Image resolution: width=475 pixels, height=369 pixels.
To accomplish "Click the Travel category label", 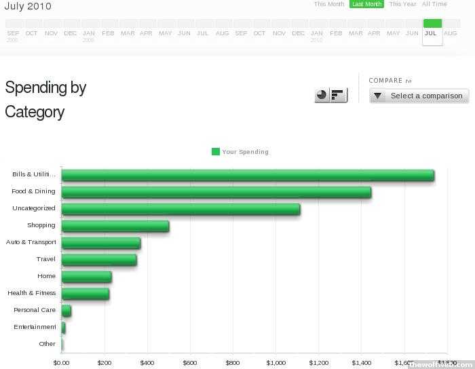I will pyautogui.click(x=46, y=259).
